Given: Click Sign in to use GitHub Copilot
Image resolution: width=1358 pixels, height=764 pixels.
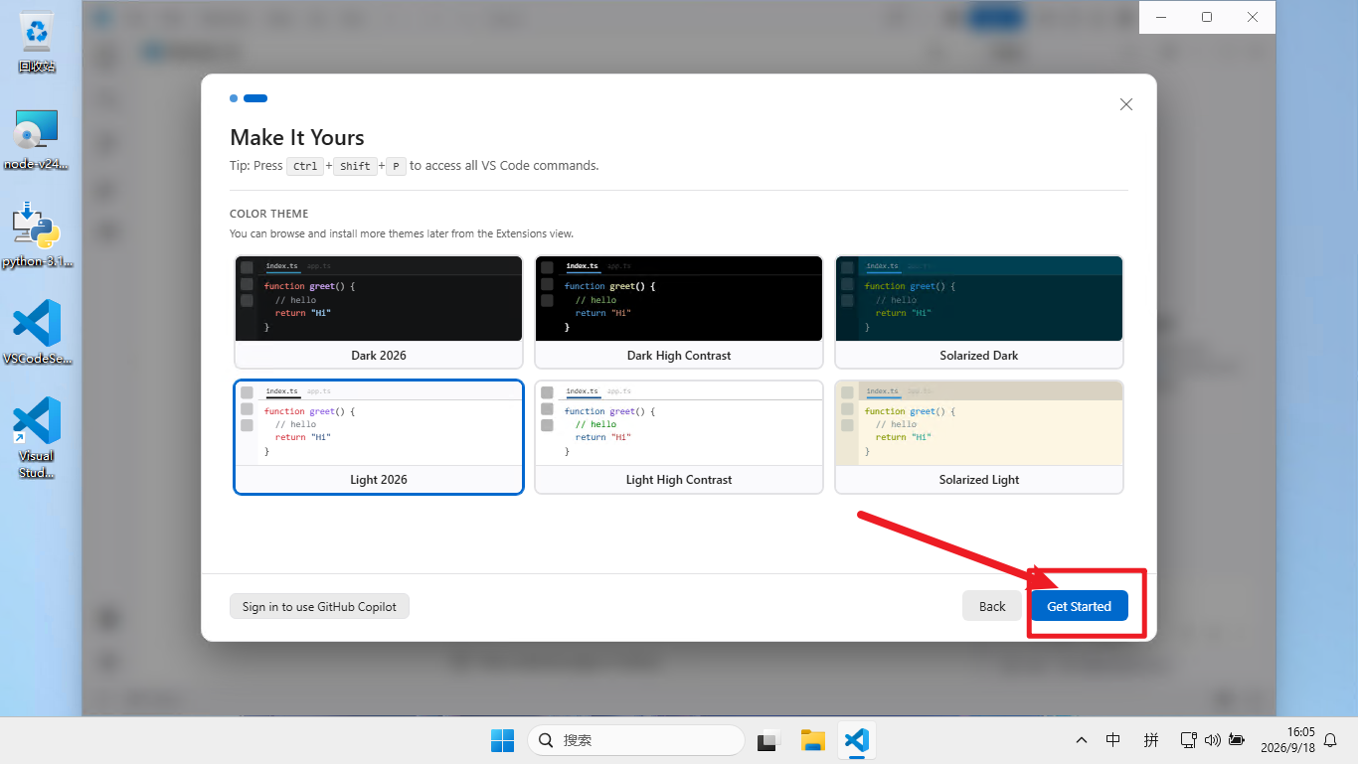Looking at the screenshot, I should click(319, 606).
